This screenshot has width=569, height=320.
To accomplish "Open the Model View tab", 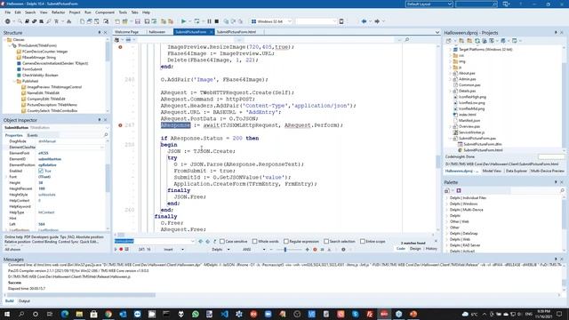I will click(492, 171).
